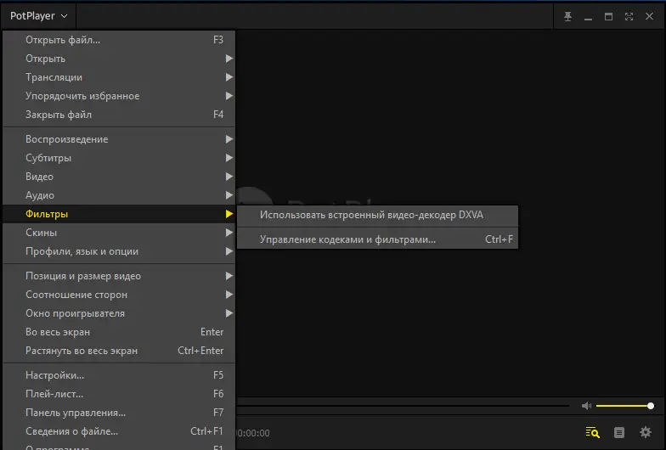
Task: Open Сведения о файле... menu item
Action: (x=119, y=431)
